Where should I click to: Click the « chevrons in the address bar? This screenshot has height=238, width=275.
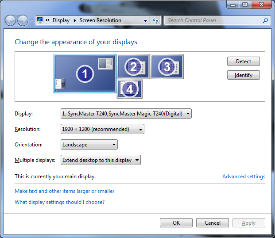tap(47, 20)
